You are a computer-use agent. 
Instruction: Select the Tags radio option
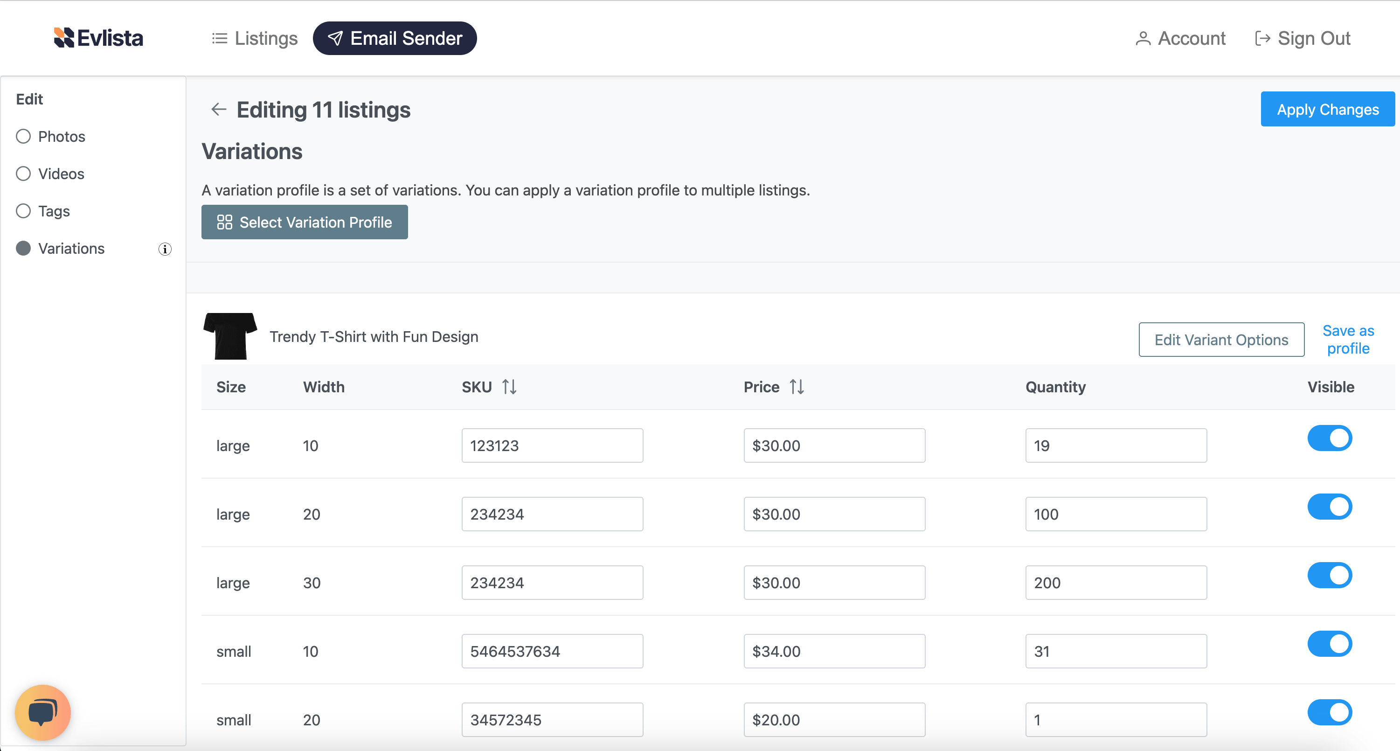(x=23, y=211)
